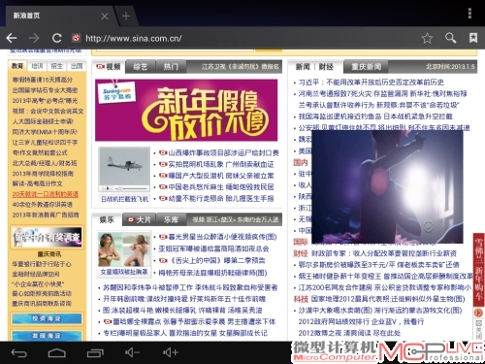Open the 综艺 tab
Viewport: 485px width, 364px height.
pos(141,67)
